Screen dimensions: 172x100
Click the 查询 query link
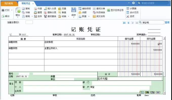(x=167, y=23)
